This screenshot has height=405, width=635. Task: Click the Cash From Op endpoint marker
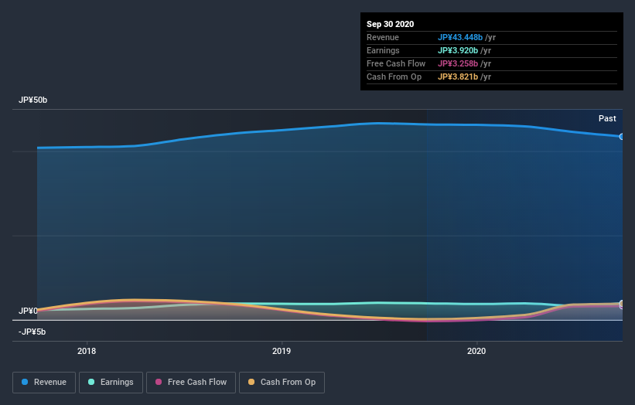tap(621, 304)
